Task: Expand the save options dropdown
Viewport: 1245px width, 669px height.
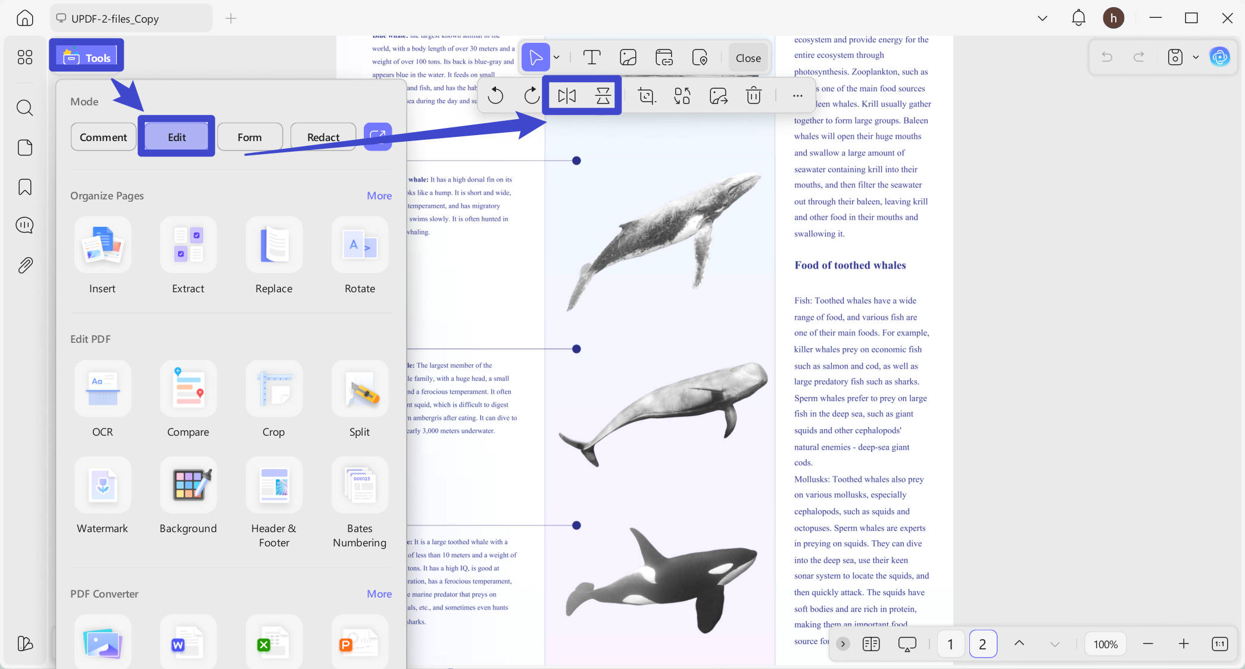Action: 1196,57
